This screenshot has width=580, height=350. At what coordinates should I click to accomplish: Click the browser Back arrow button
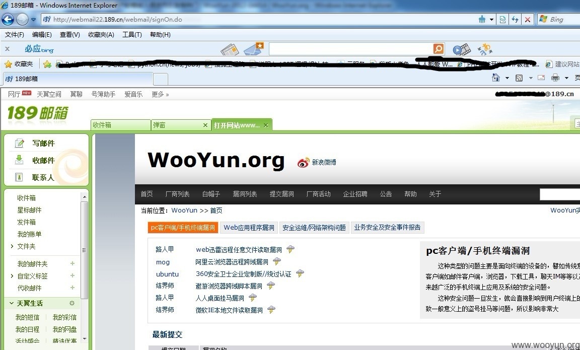8,19
